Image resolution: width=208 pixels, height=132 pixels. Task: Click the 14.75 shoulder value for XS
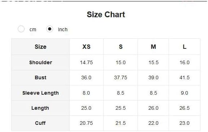86,62
